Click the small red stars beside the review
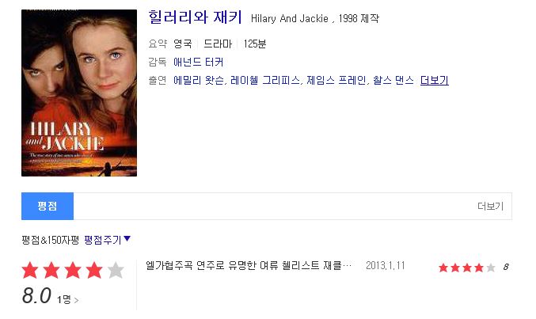This screenshot has width=536, height=319. point(461,268)
